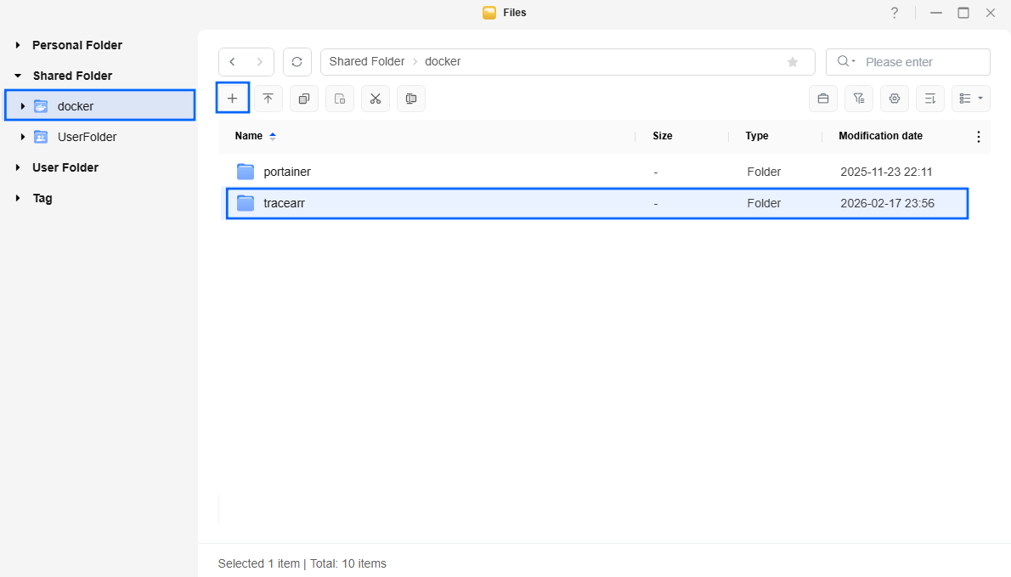Viewport: 1011px width, 577px height.
Task: Sort by Modification date column
Action: (880, 136)
